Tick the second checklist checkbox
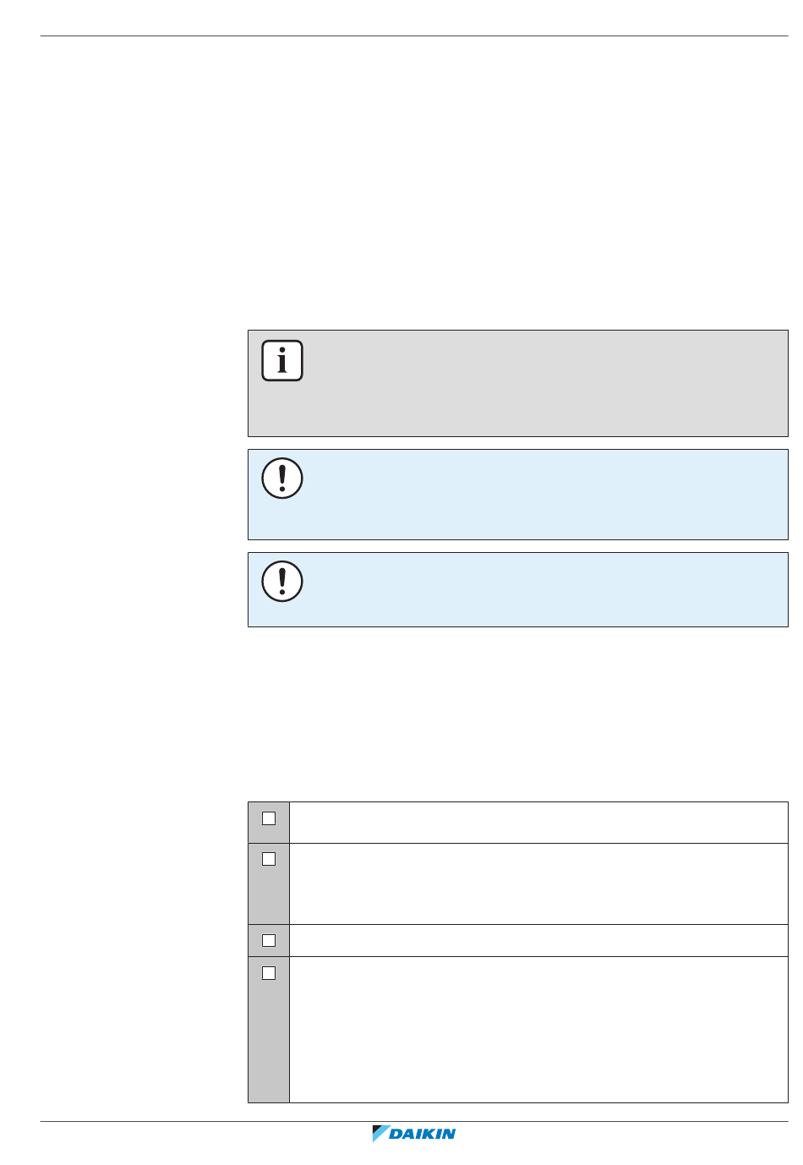Screen dimensions: 803x1165 [x=269, y=859]
